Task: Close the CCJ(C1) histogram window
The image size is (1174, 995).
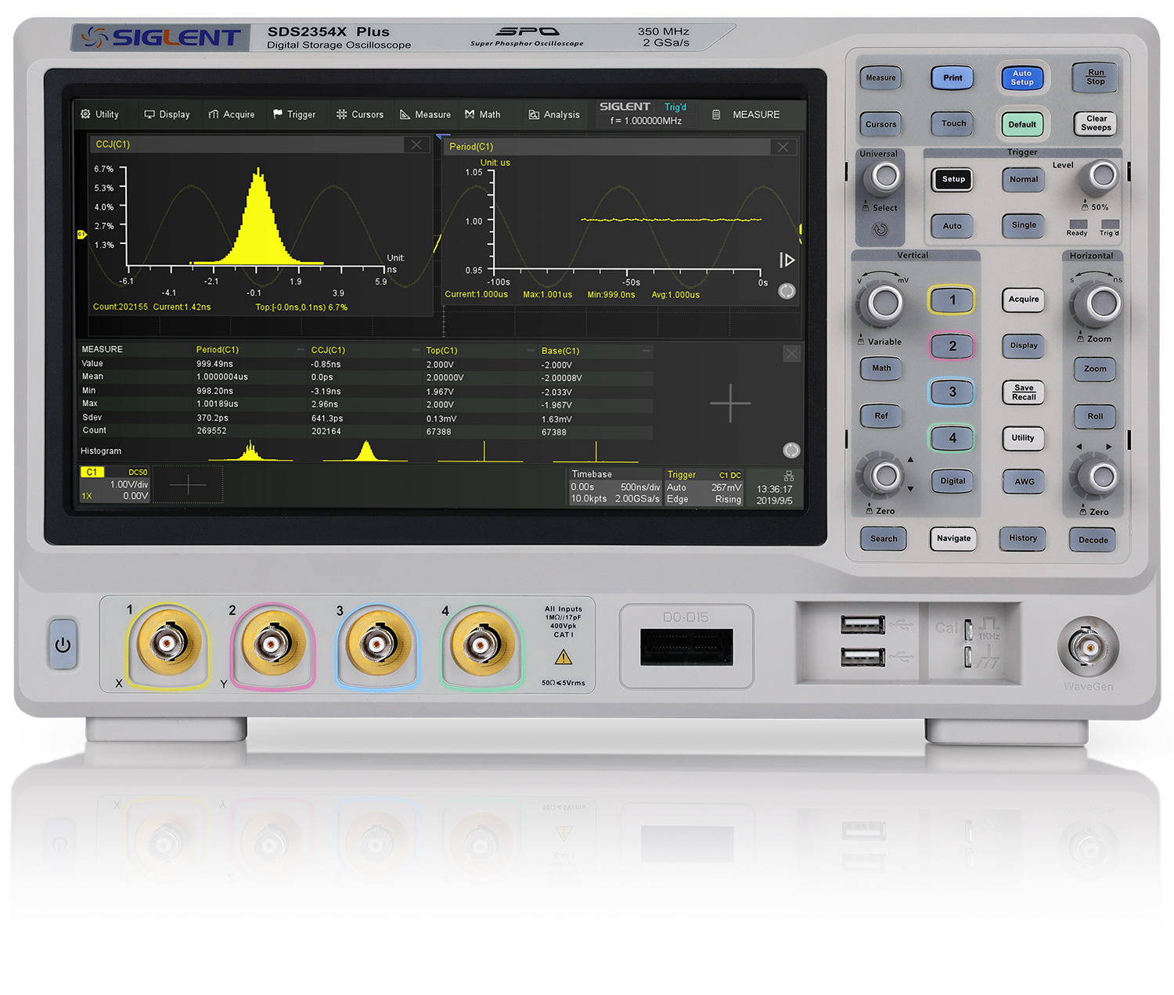Action: coord(416,145)
